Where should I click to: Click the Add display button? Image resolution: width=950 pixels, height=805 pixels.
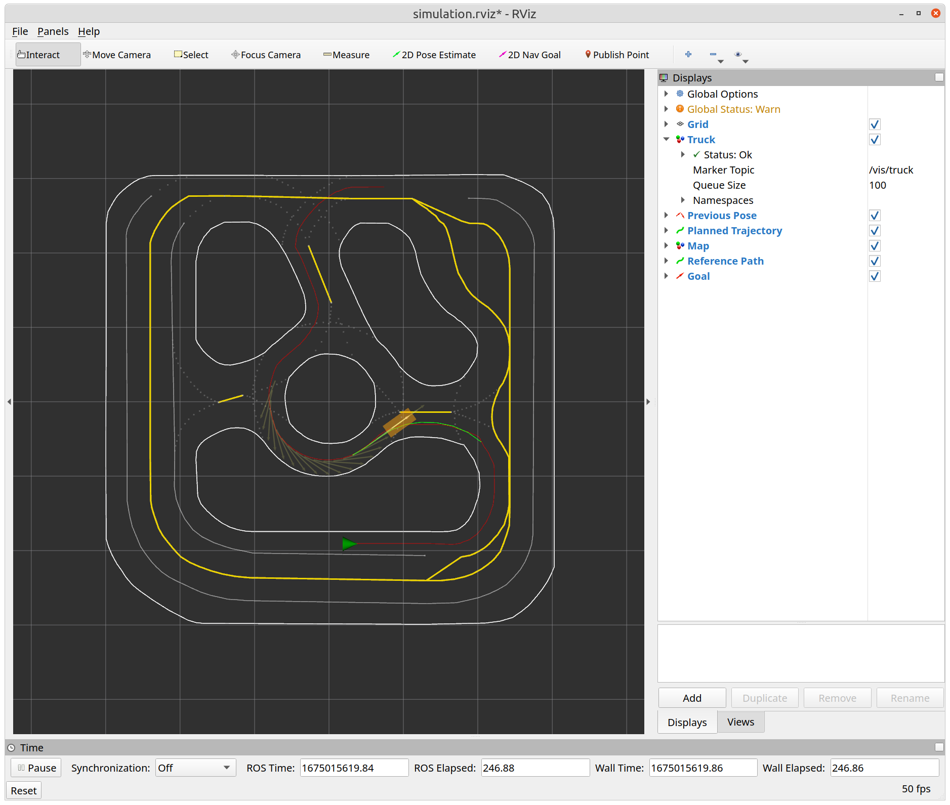click(x=691, y=698)
